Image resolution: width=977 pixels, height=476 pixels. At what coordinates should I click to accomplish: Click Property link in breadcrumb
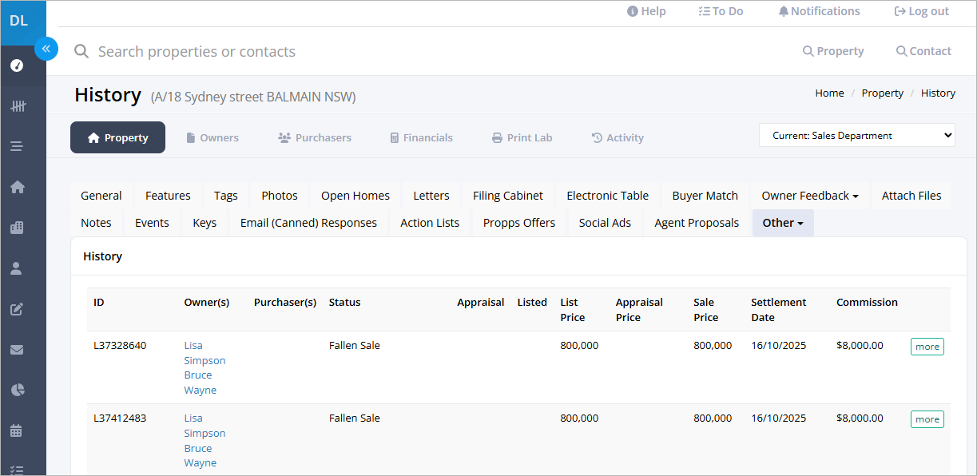(883, 93)
